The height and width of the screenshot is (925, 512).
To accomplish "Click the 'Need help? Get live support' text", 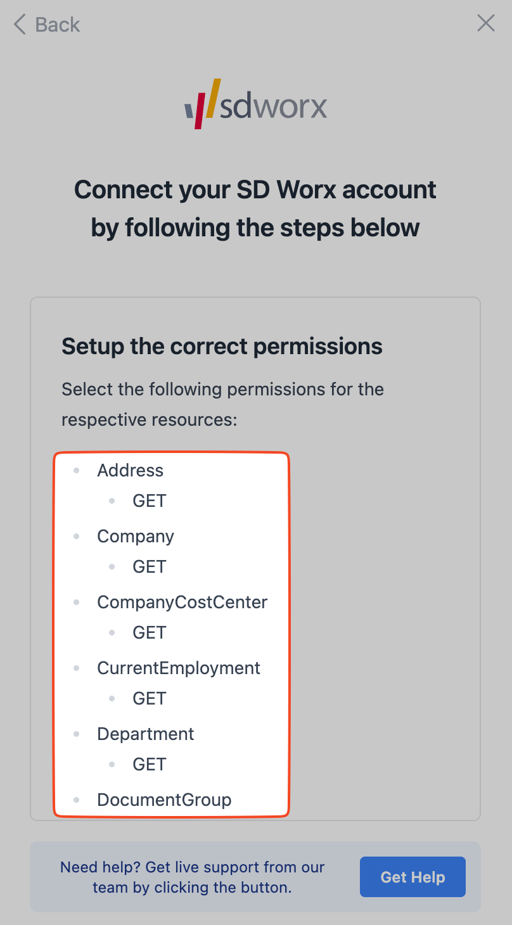I will click(192, 877).
